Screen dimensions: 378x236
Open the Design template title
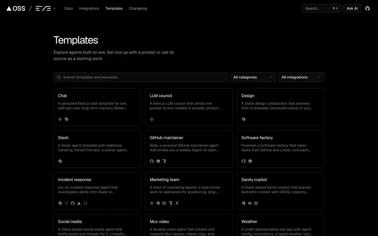tap(248, 96)
